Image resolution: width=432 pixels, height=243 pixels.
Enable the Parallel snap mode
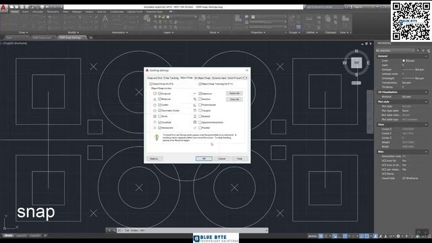pyautogui.click(x=200, y=128)
